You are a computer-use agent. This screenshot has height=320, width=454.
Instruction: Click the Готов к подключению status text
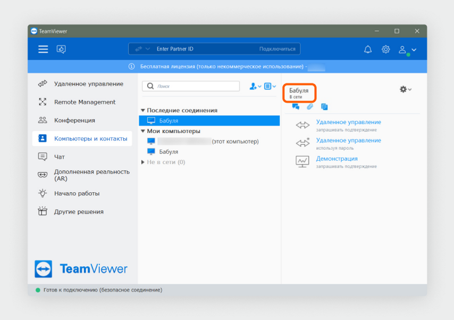tap(103, 290)
